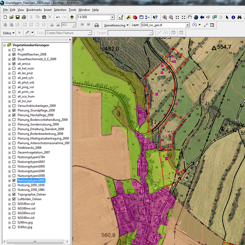
Task: Open the Help menu
Action: pyautogui.click(x=95, y=10)
